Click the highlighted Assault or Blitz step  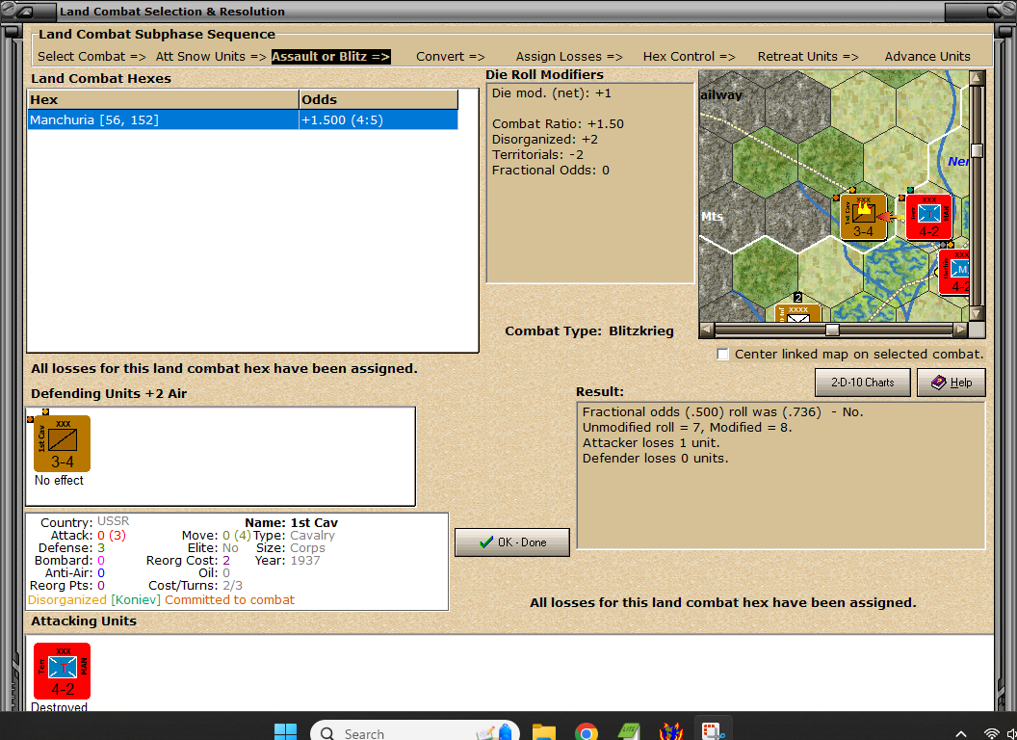pyautogui.click(x=330, y=57)
